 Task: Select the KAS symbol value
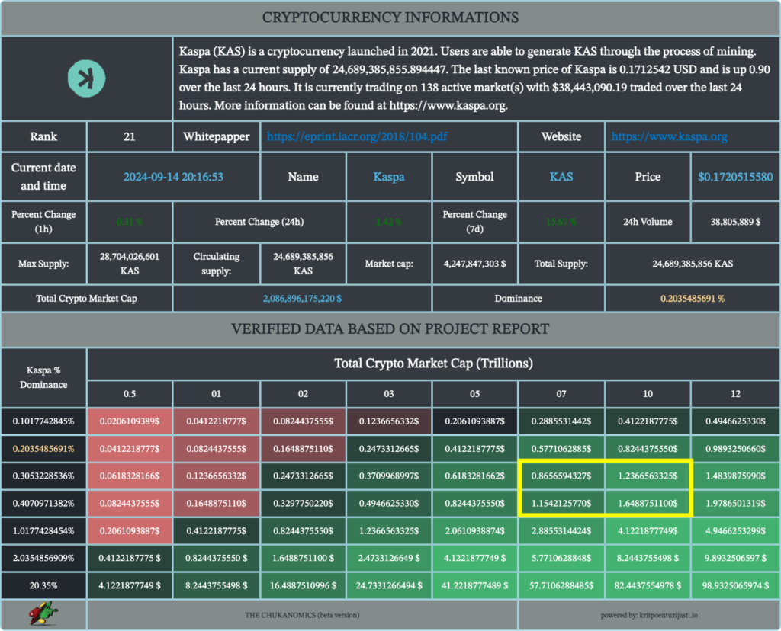tap(561, 177)
